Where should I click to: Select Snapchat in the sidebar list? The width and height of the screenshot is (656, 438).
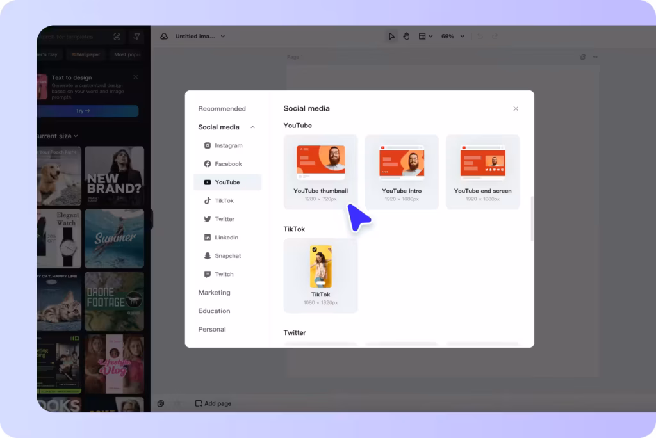tap(227, 256)
